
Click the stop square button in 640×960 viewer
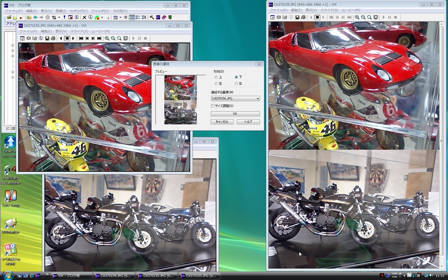317,17
